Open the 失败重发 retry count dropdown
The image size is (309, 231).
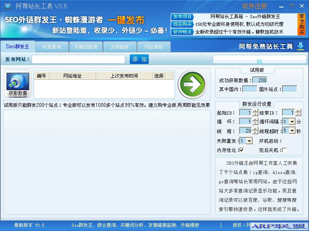(x=249, y=141)
